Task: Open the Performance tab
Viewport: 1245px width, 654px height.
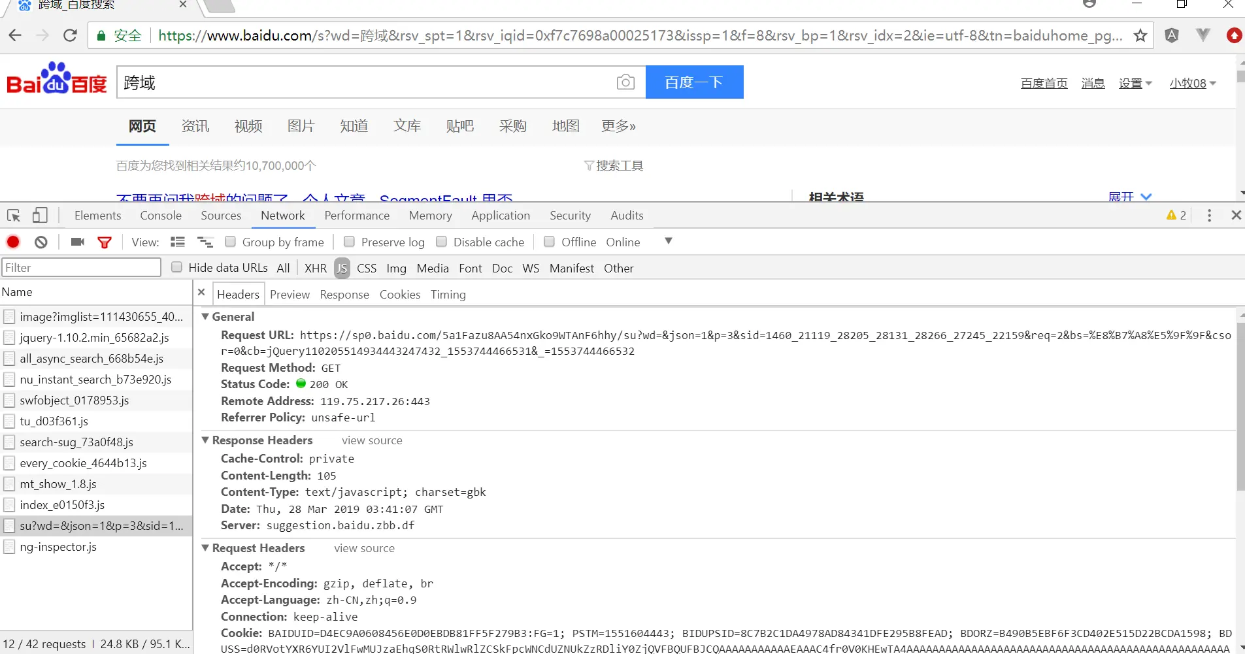Action: [x=357, y=216]
